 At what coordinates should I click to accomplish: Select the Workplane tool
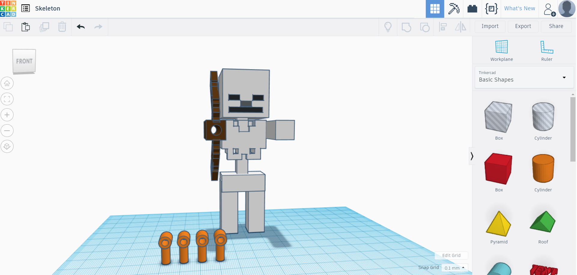click(501, 50)
